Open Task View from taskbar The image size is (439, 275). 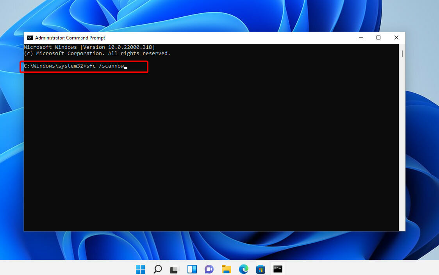point(175,269)
